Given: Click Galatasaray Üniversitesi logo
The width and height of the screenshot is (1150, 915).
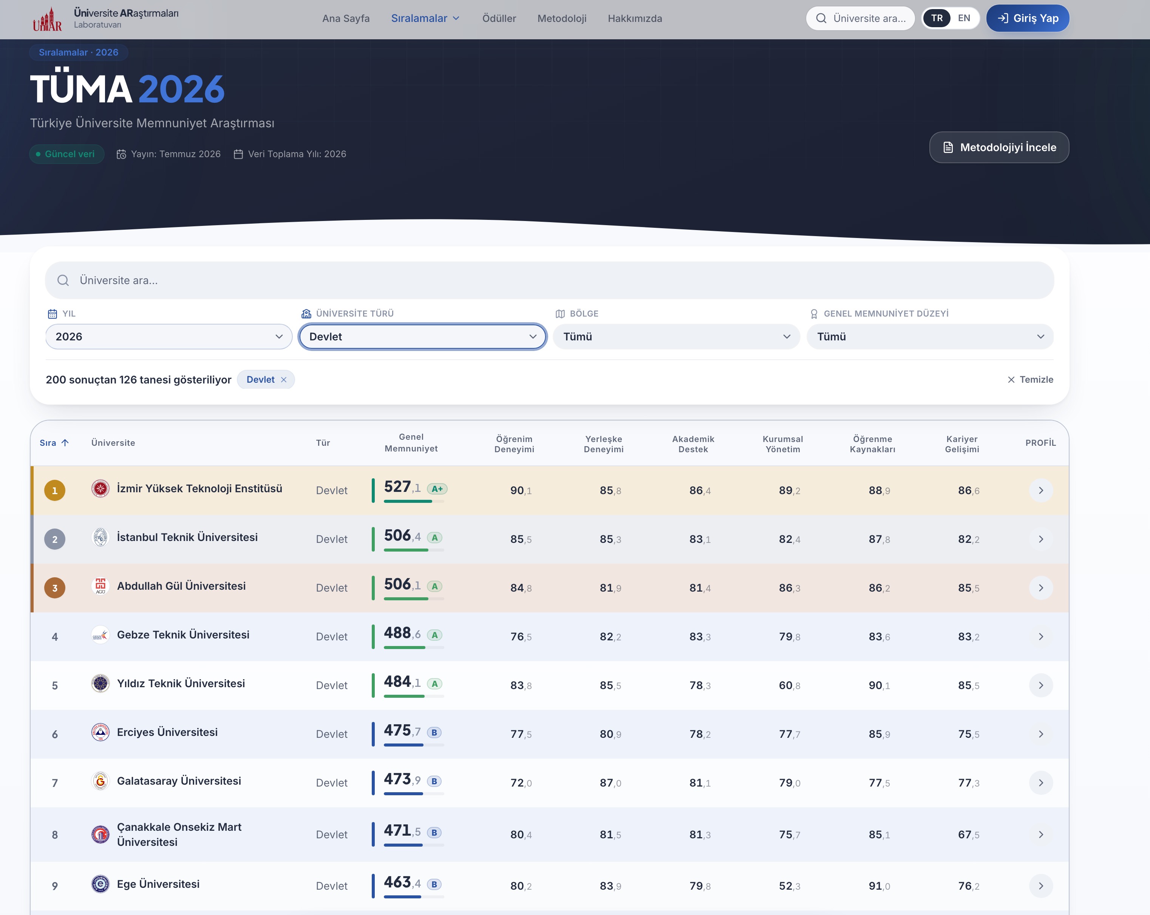Looking at the screenshot, I should (100, 781).
